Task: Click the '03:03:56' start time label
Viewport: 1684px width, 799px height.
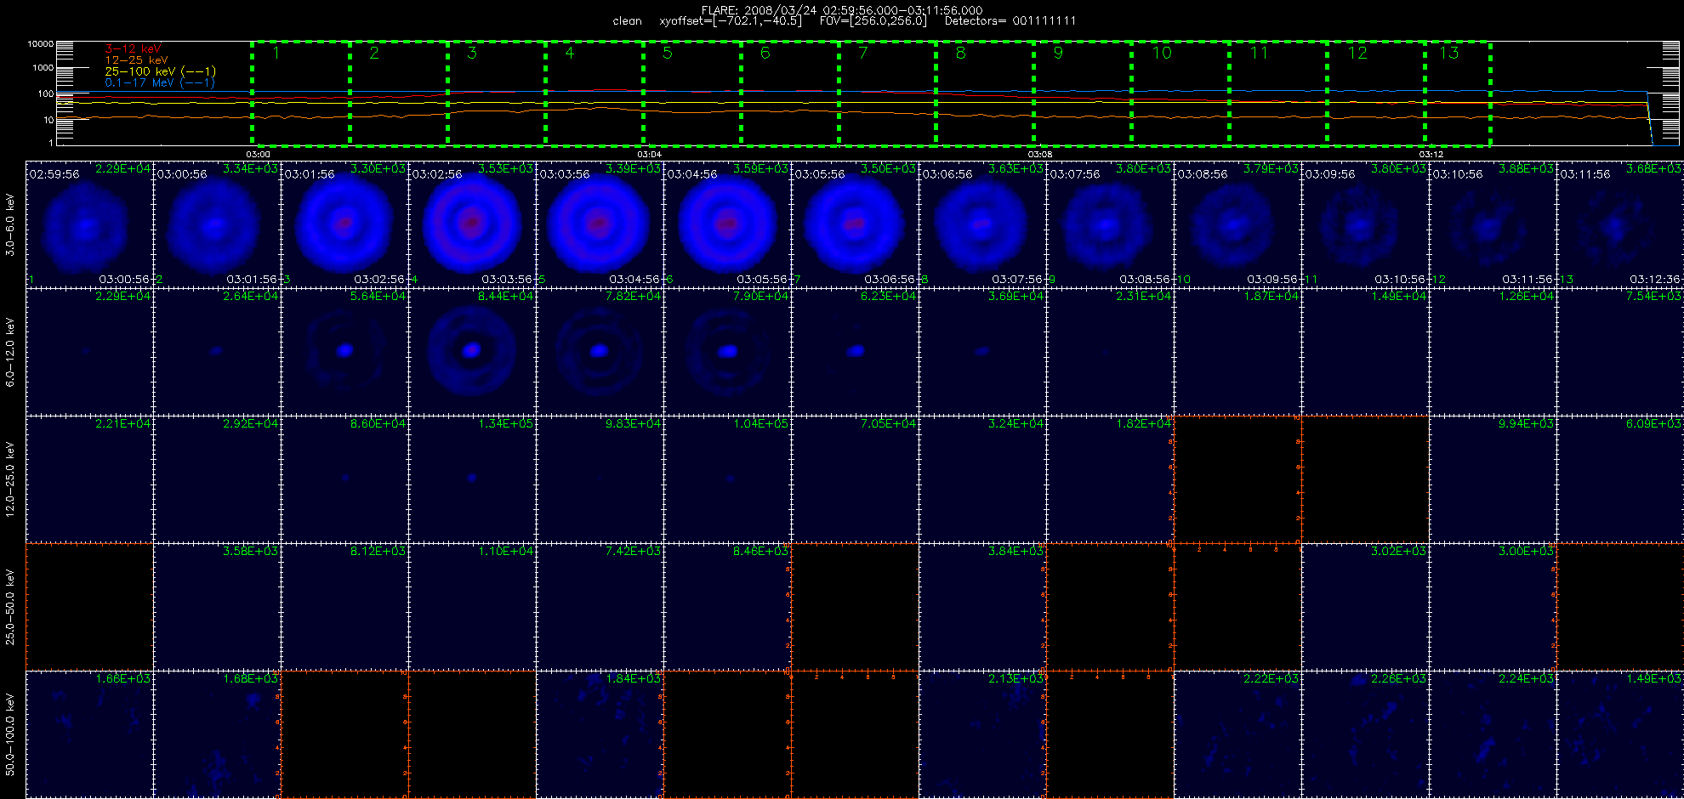Action: (x=565, y=174)
